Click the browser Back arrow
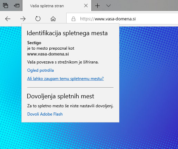This screenshot has height=149, width=178. 8,19
